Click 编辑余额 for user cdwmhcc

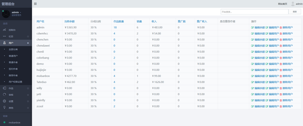tap(258, 33)
